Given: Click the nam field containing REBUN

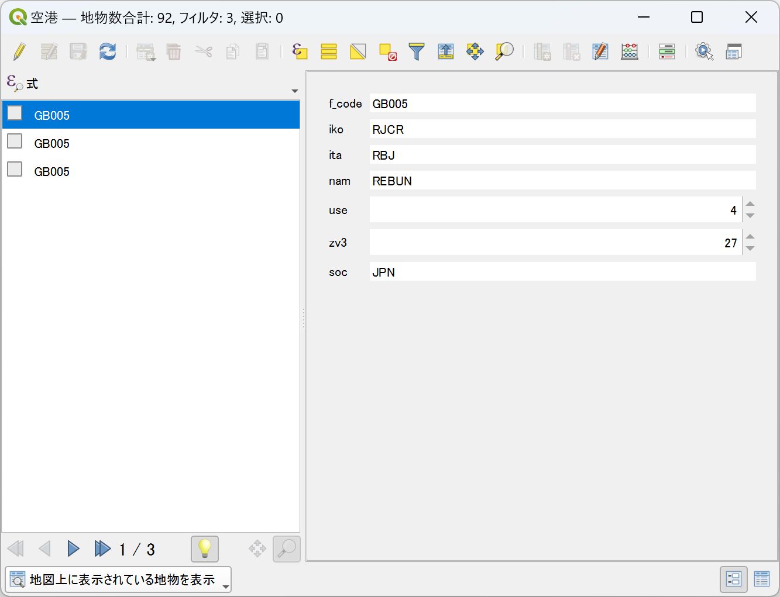Looking at the screenshot, I should [x=563, y=181].
